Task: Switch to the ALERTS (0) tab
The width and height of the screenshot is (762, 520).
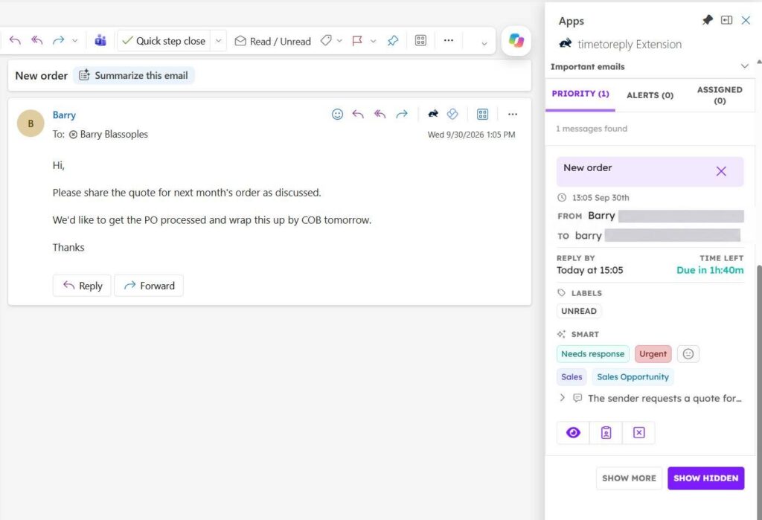Action: [x=650, y=95]
